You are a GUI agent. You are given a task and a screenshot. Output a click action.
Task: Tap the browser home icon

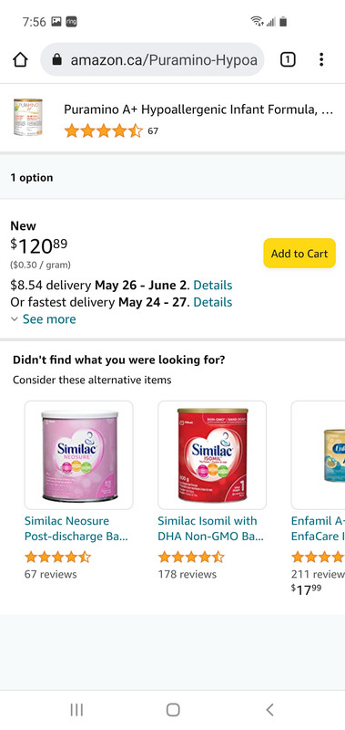click(x=20, y=59)
